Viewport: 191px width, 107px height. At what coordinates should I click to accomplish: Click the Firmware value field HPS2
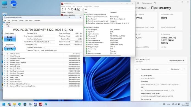[44, 33]
